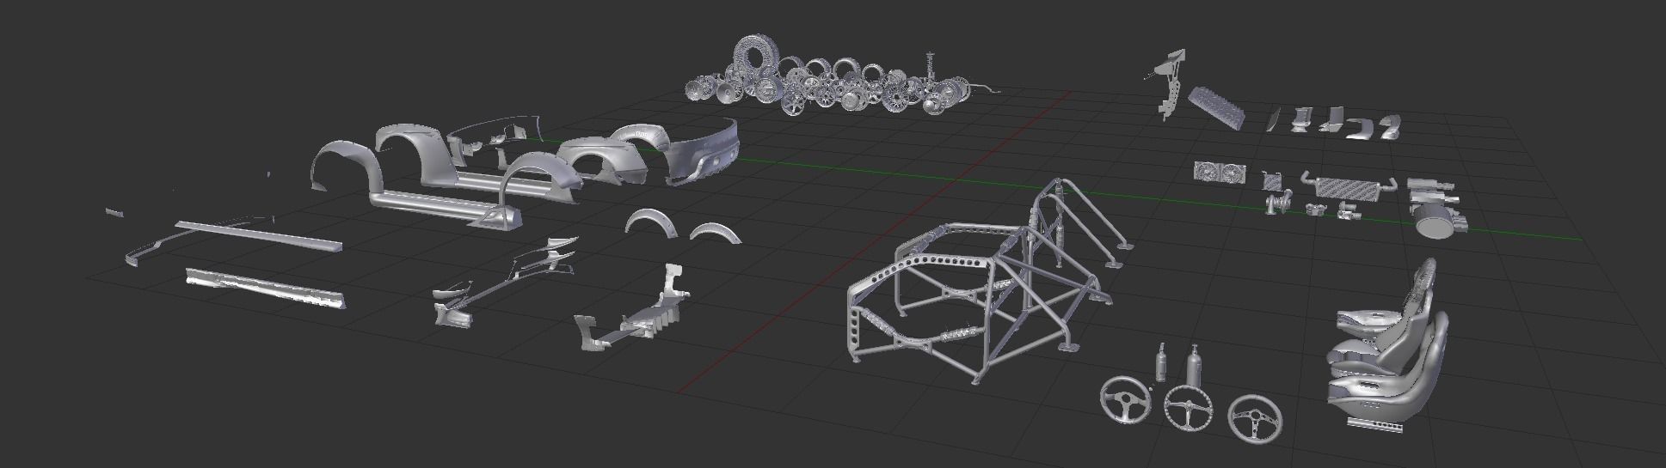The height and width of the screenshot is (468, 1666).
Task: Click the green axis line on grid
Action: click(x=860, y=172)
